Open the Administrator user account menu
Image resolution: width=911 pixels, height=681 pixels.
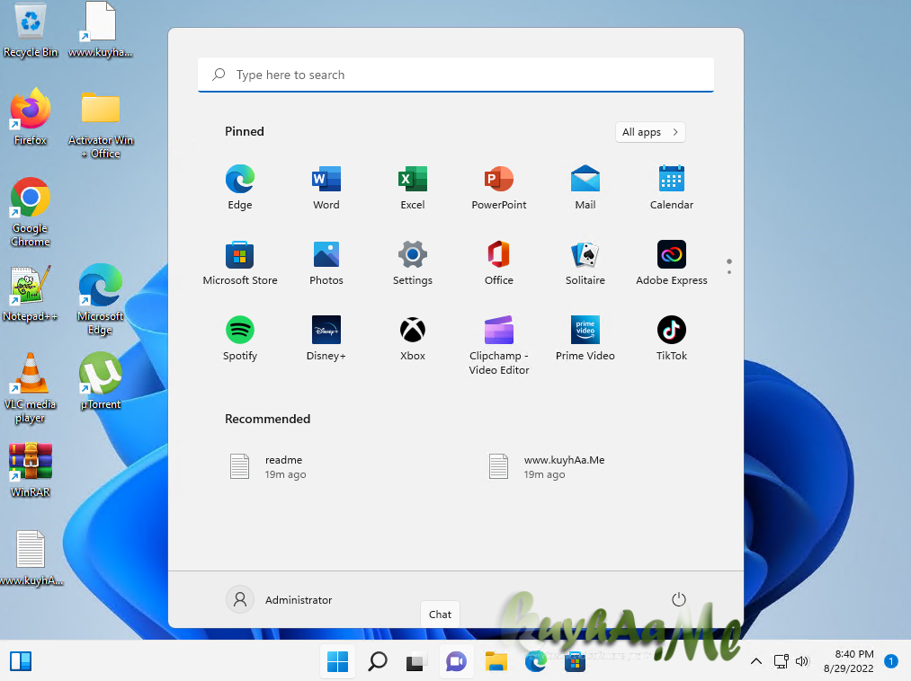point(280,599)
